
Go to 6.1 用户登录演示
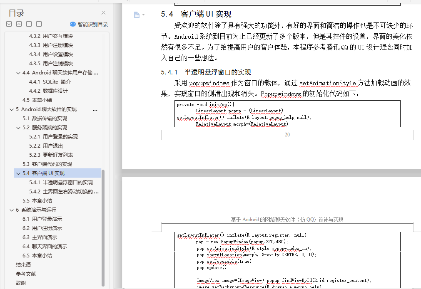click(x=42, y=219)
